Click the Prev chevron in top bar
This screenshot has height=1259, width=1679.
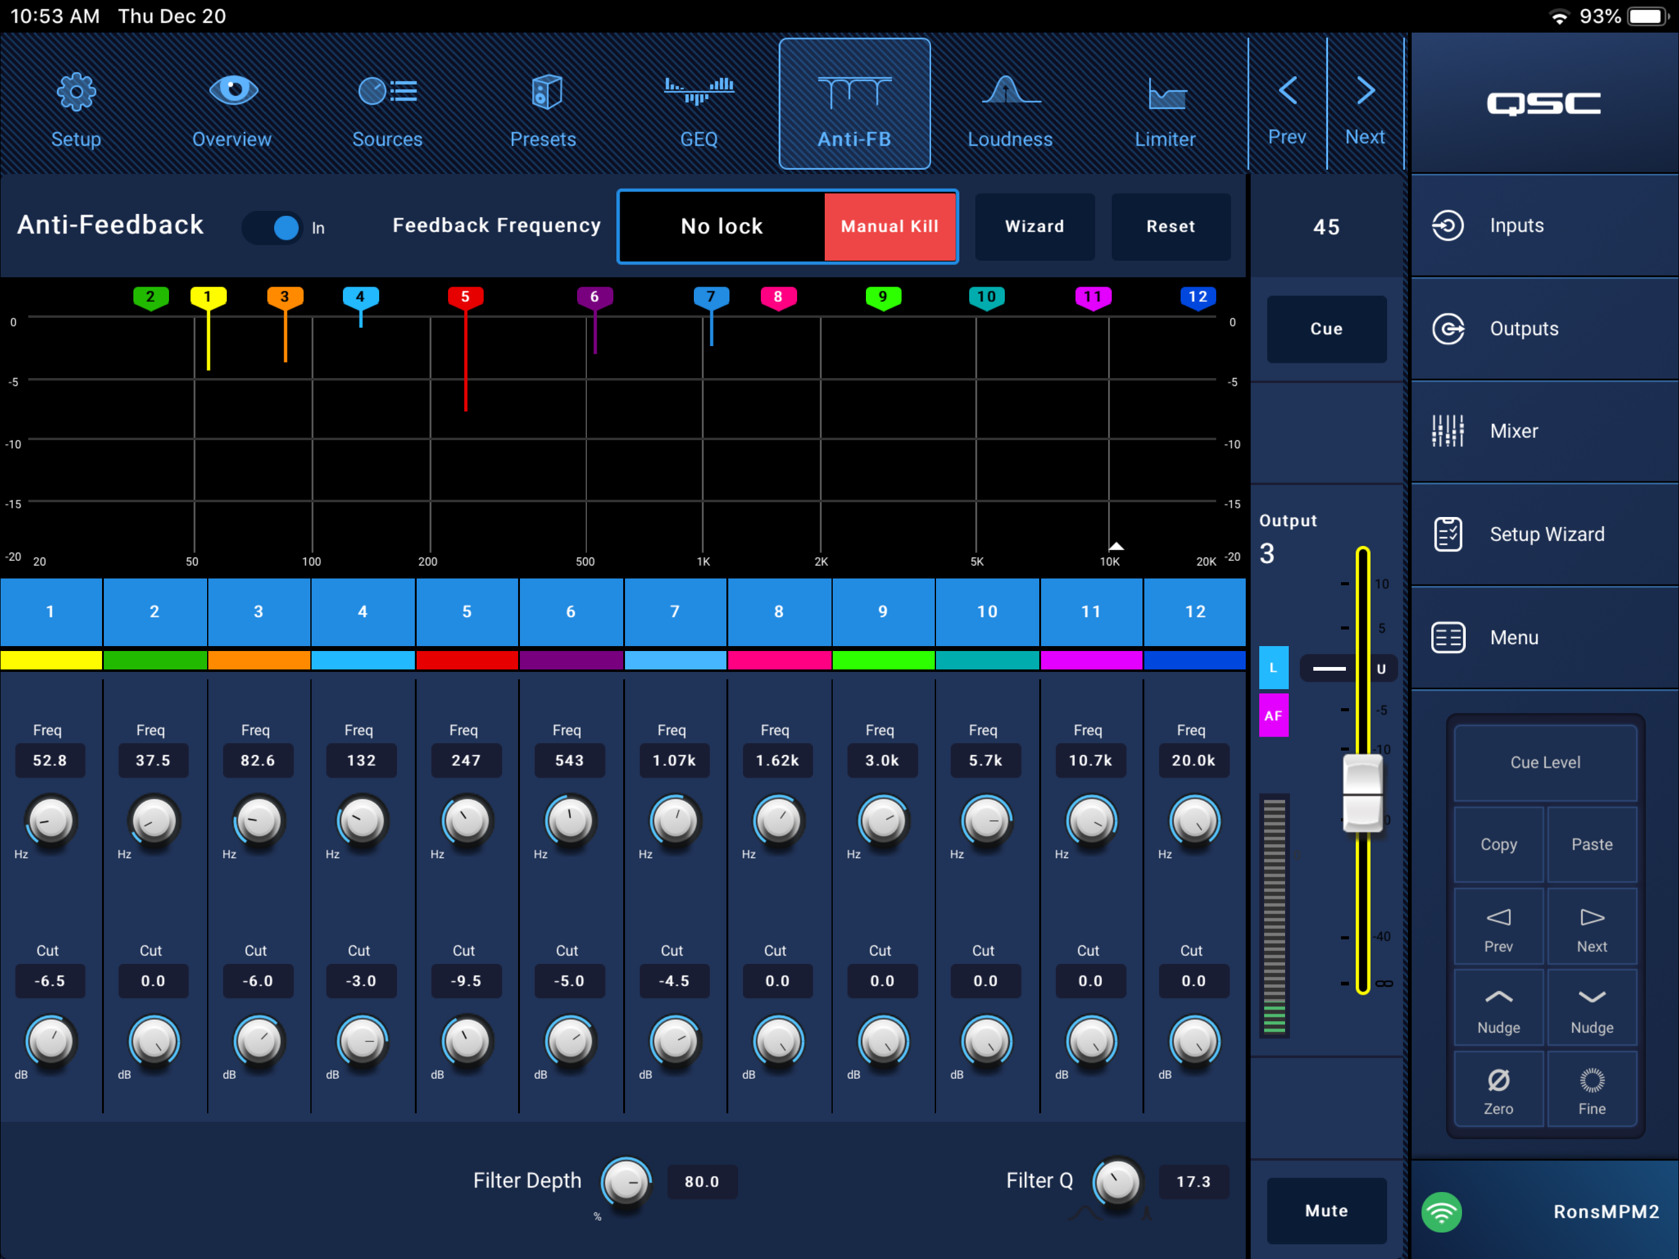point(1288,91)
